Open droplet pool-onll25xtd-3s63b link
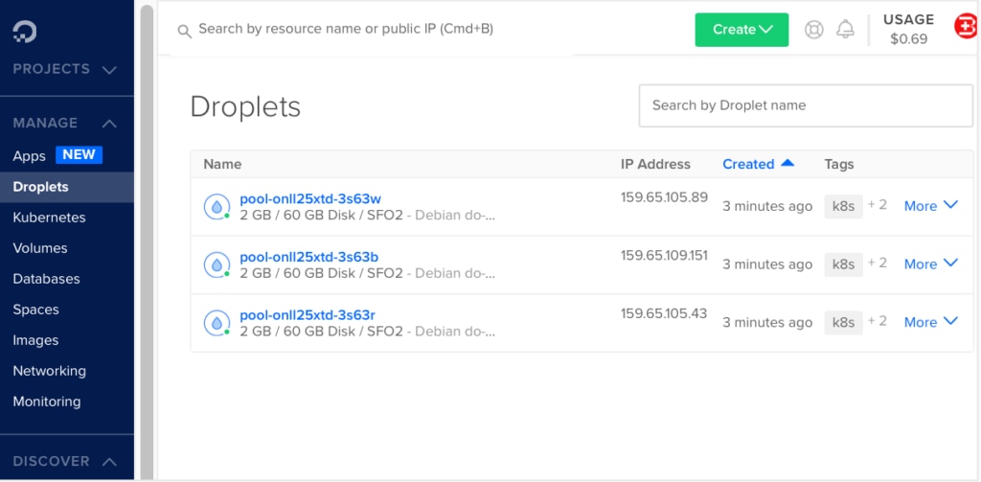The image size is (981, 482). [309, 257]
